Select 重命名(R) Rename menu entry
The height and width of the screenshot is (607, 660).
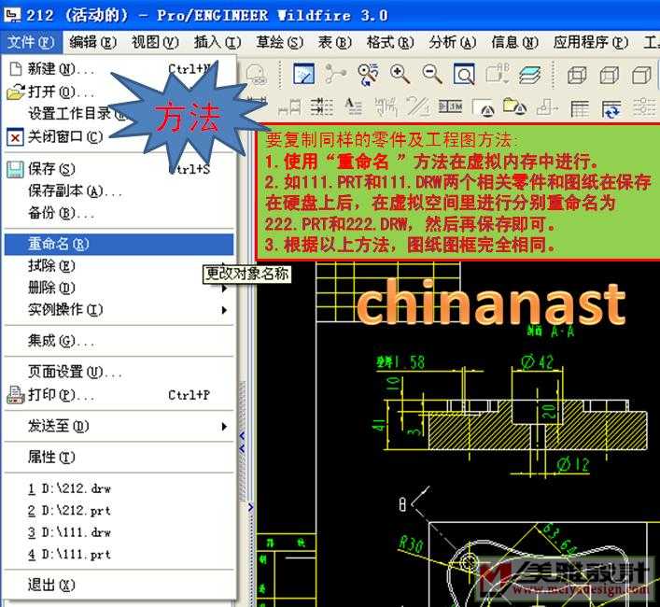[x=119, y=244]
